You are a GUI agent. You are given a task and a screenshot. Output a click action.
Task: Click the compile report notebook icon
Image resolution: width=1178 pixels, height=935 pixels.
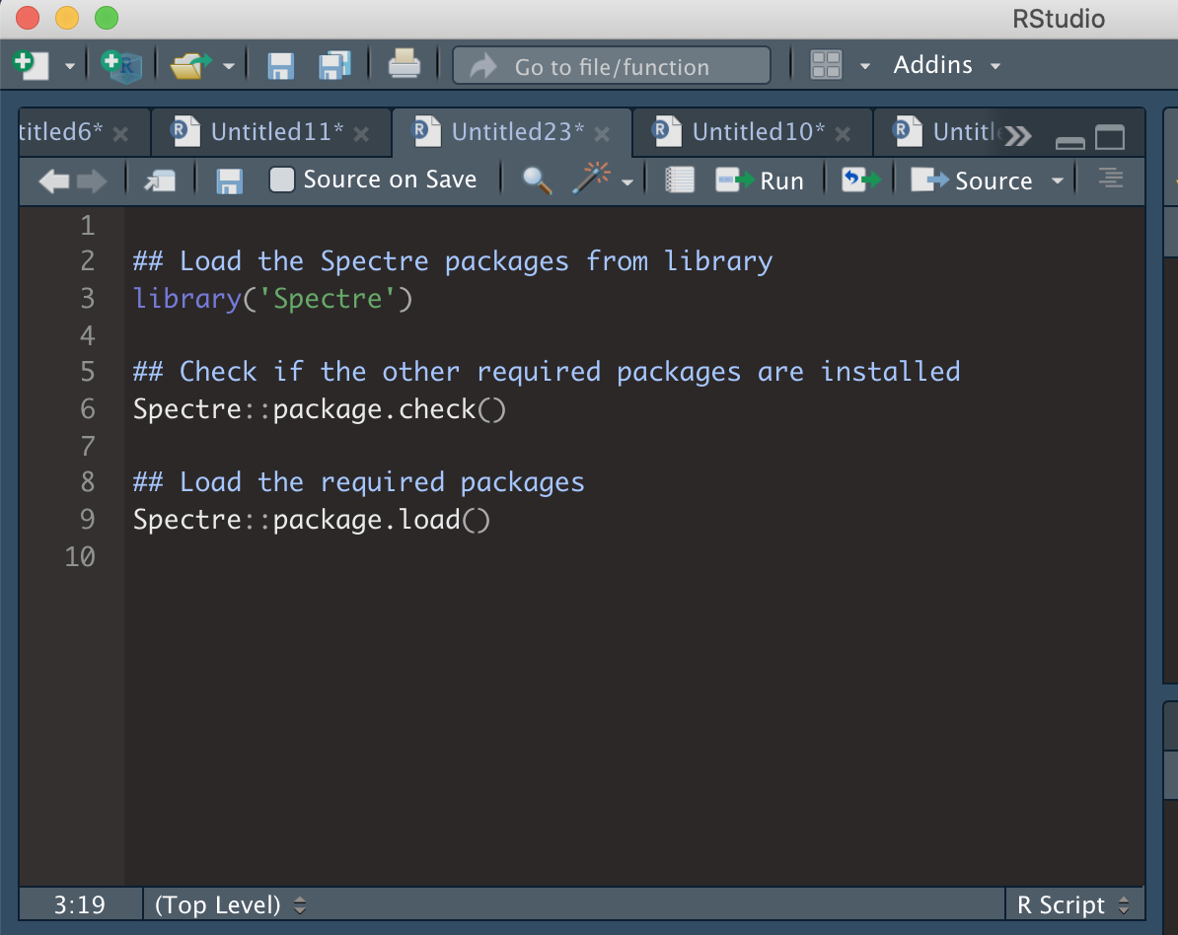(x=680, y=180)
